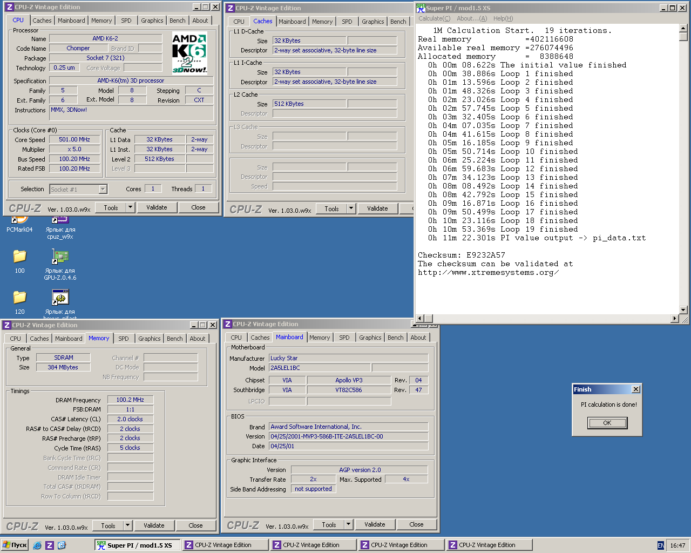Click the AMD K6-2 3DNow! processor logo
This screenshot has width=691, height=553.
point(189,53)
